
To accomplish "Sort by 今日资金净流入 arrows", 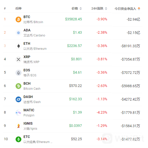I will click(139, 9).
